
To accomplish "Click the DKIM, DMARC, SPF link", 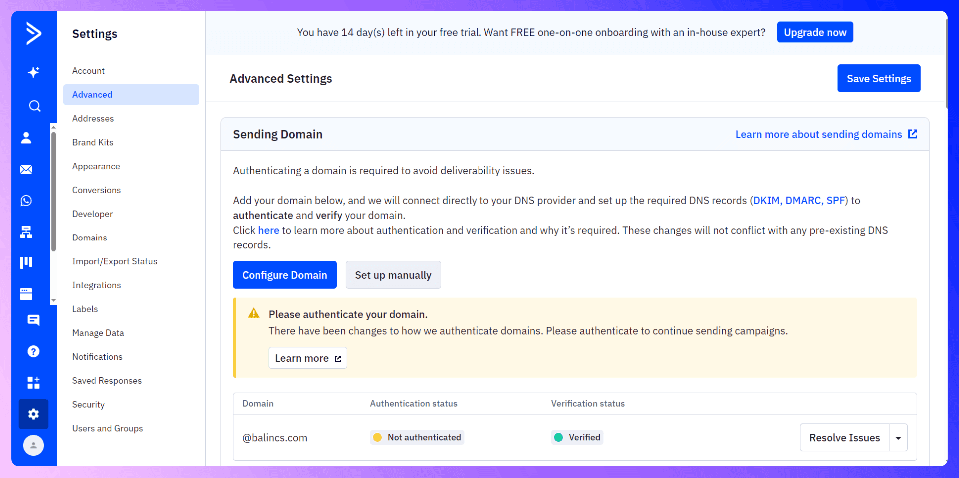I will coord(799,200).
